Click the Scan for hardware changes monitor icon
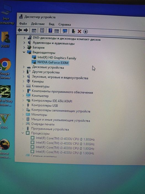145x194 pixels. coord(65,31)
